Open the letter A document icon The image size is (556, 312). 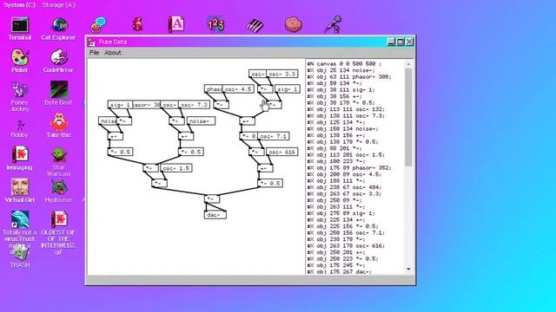[176, 25]
